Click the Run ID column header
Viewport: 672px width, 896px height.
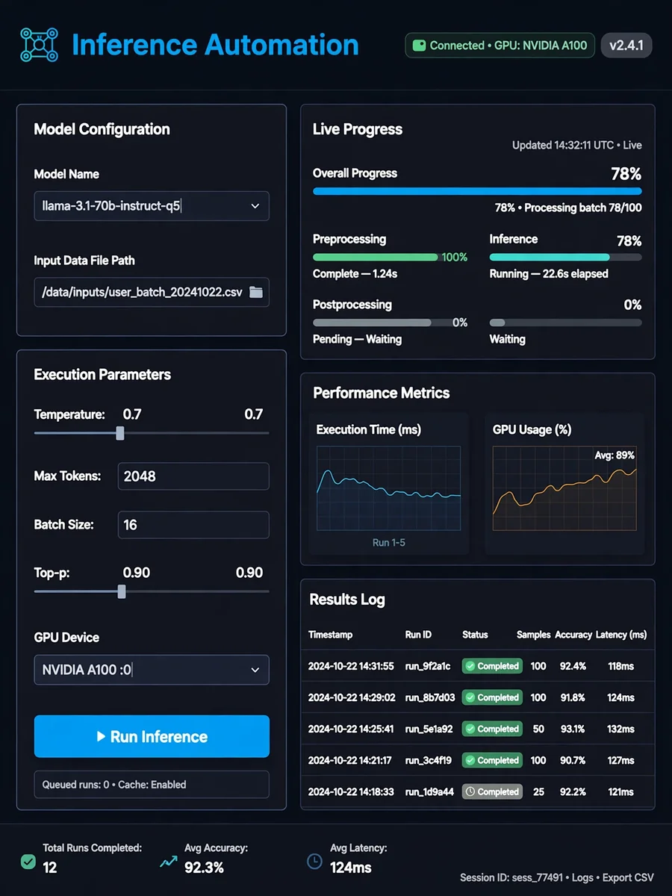point(418,635)
